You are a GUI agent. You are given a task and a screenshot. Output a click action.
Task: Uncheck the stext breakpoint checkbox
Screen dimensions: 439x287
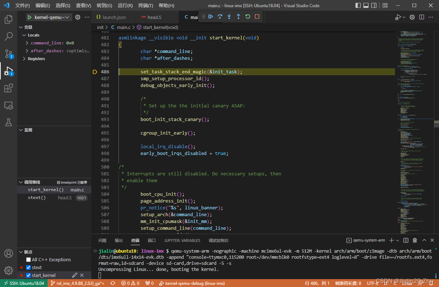point(28,267)
